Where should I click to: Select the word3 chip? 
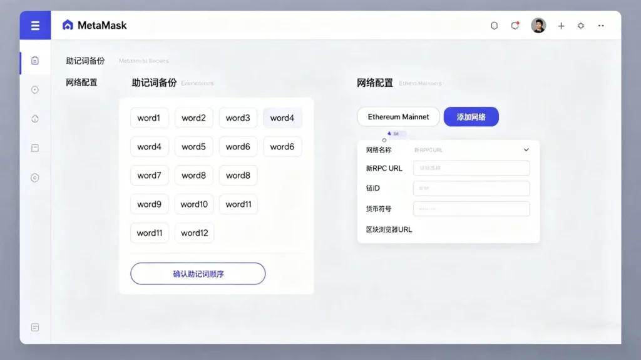pos(238,118)
